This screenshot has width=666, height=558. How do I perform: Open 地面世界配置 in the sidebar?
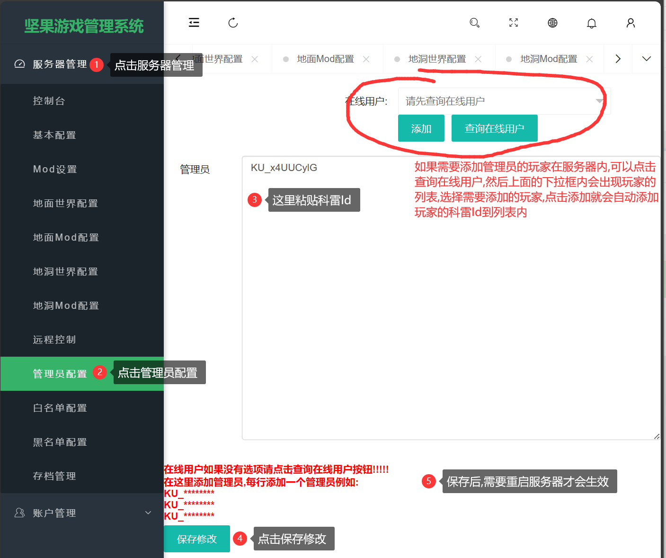point(82,203)
